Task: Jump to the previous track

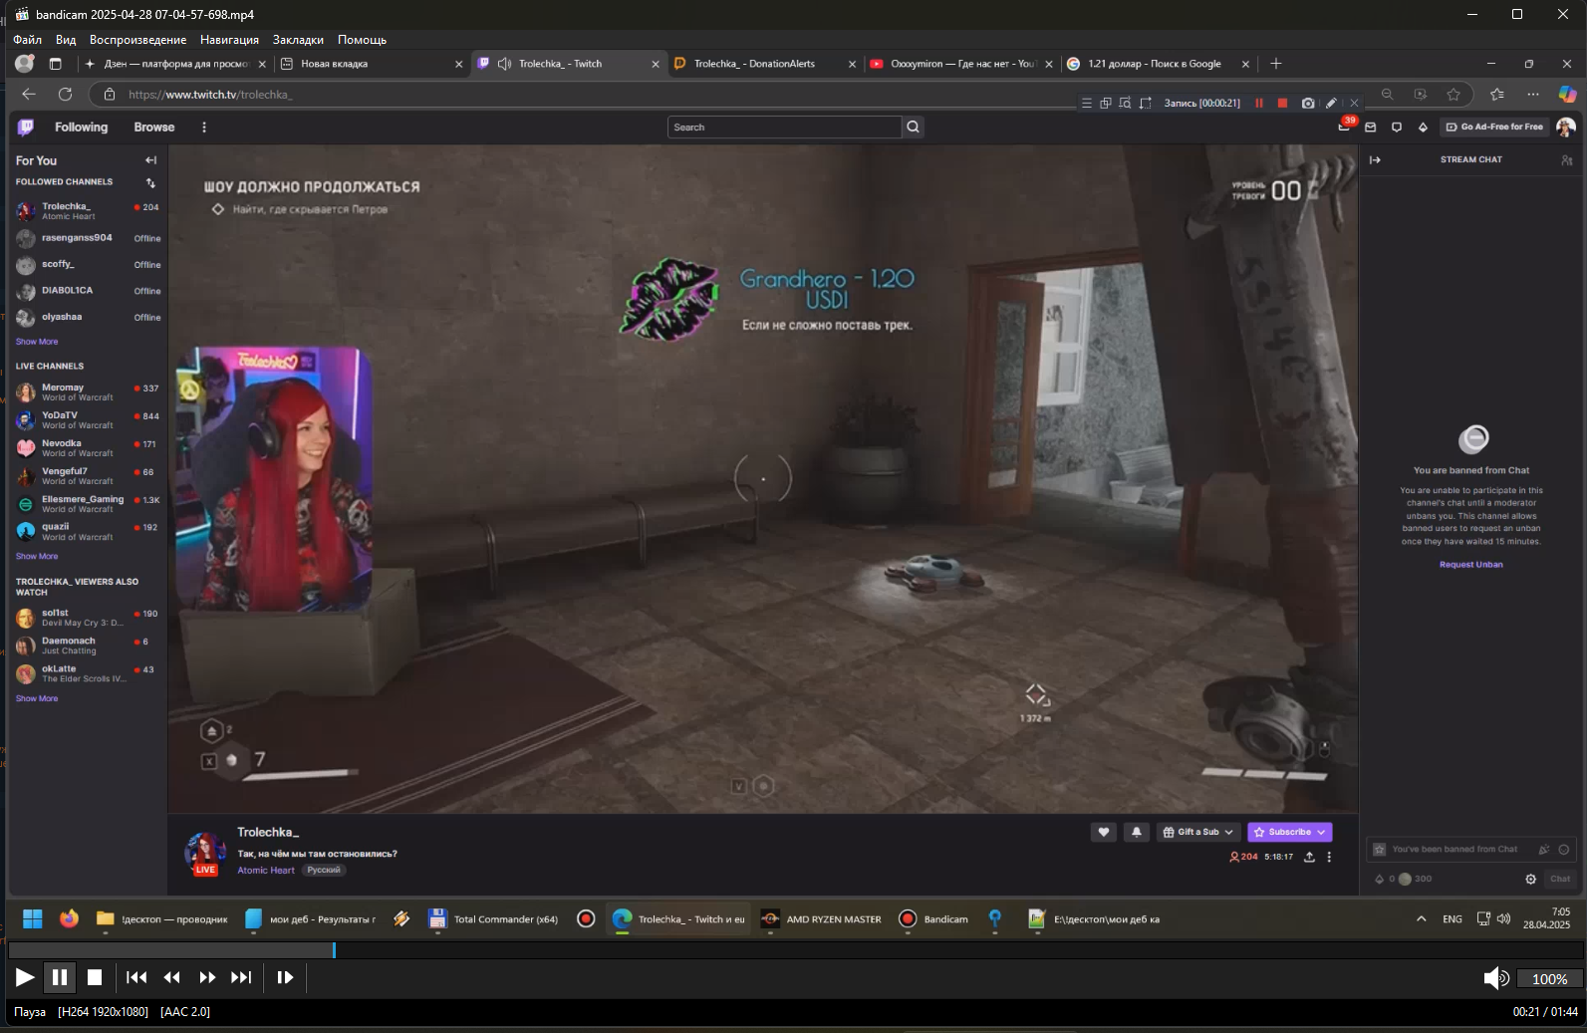Action: pyautogui.click(x=137, y=977)
